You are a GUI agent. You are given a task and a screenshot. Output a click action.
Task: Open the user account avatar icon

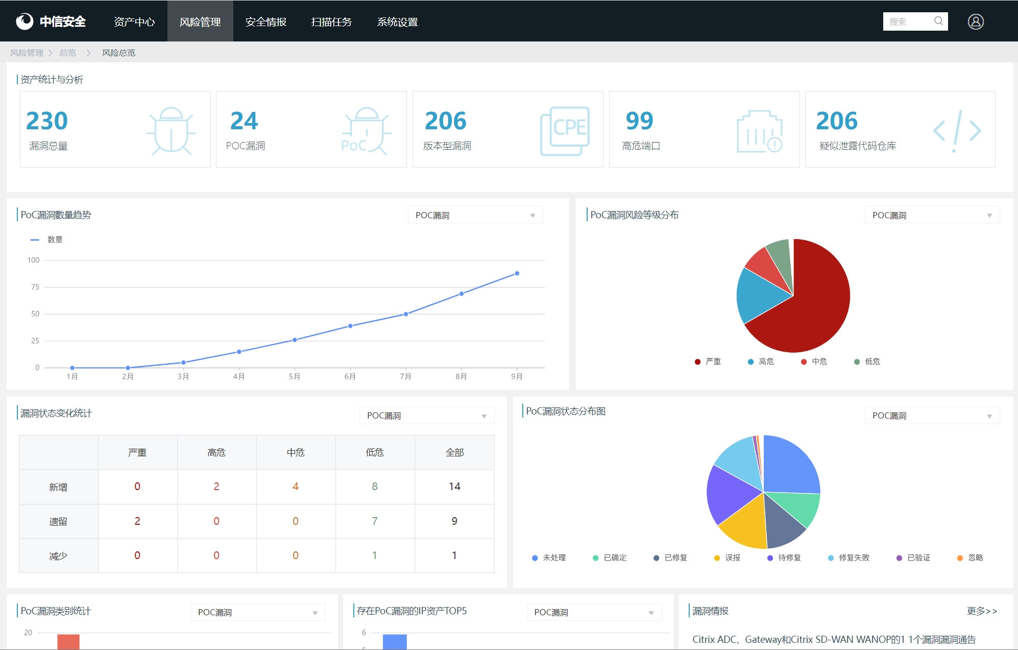pyautogui.click(x=975, y=21)
